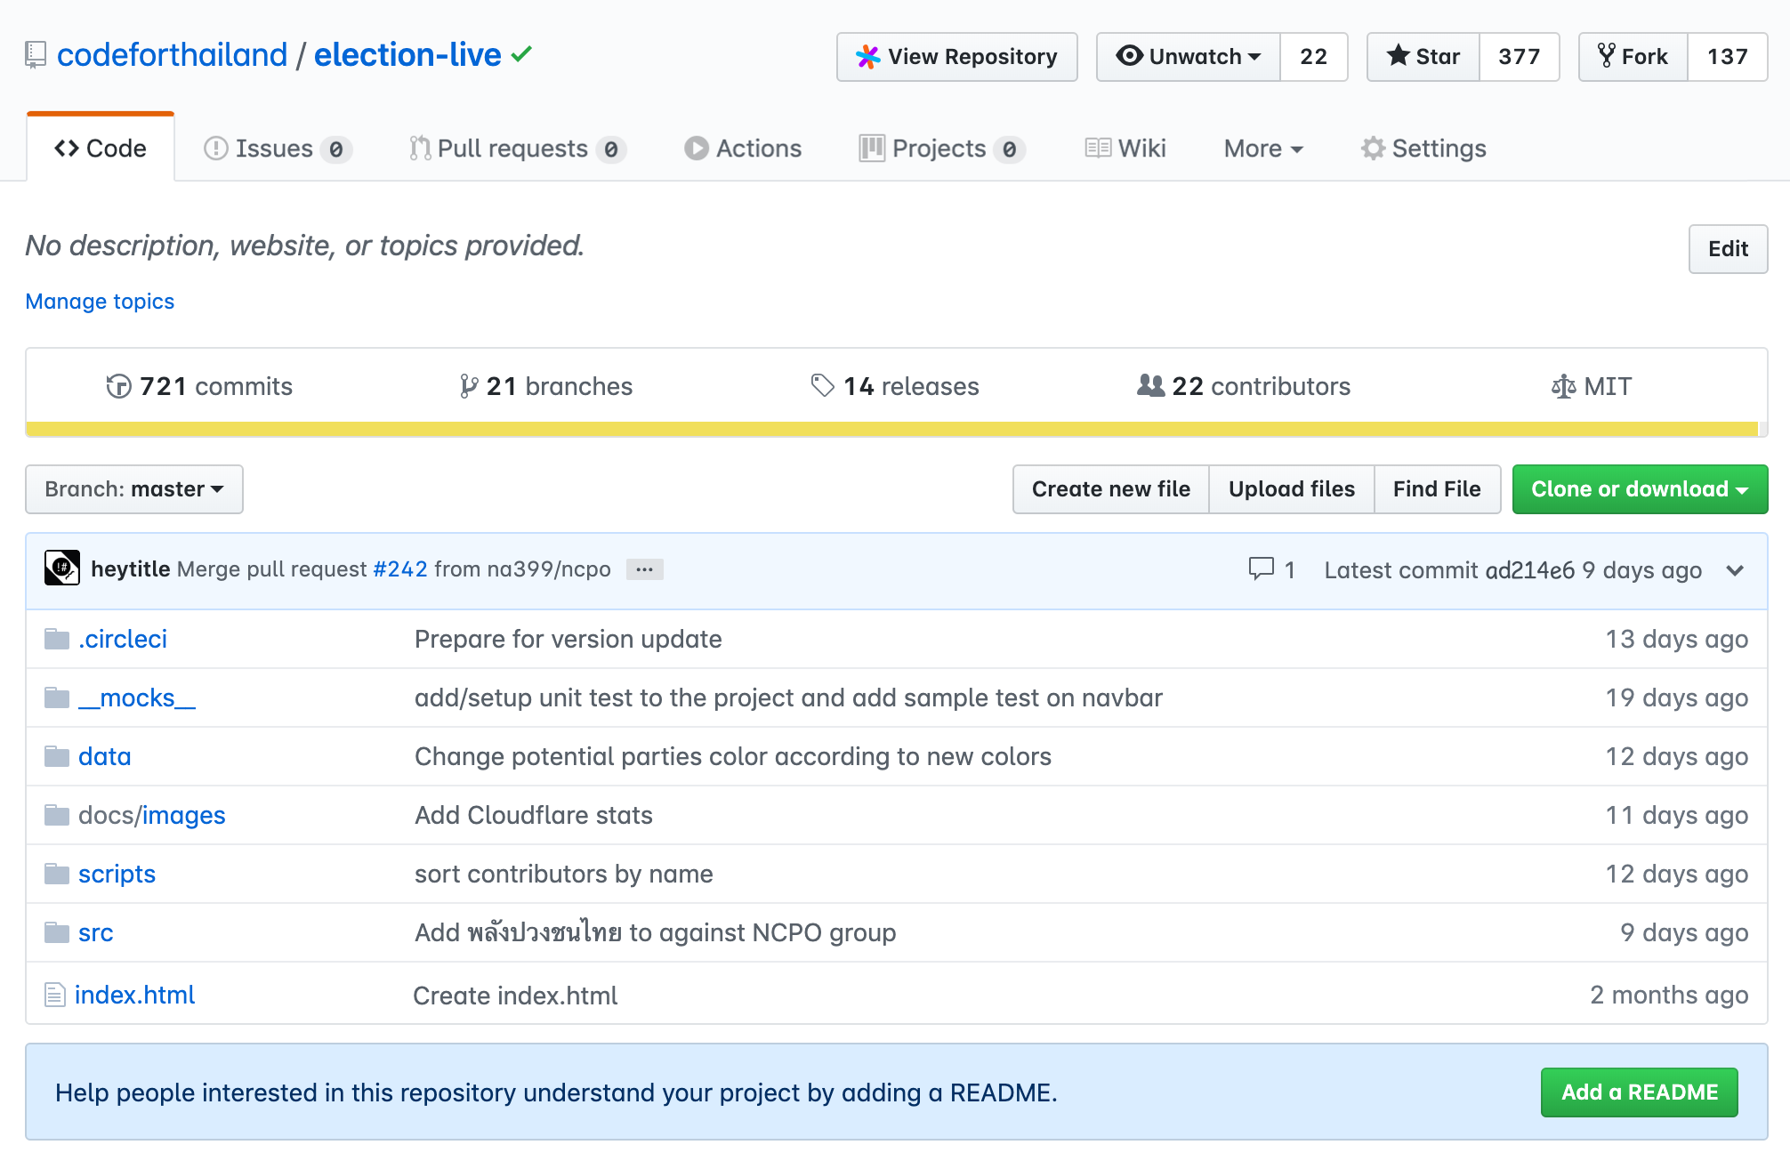Open the Wiki tab
1790x1169 pixels.
pos(1125,149)
